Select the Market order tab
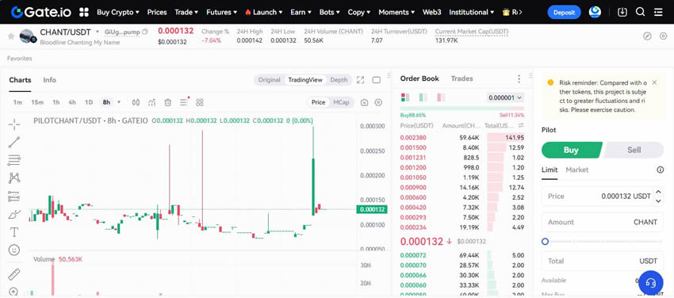Image resolution: width=674 pixels, height=298 pixels. 576,170
